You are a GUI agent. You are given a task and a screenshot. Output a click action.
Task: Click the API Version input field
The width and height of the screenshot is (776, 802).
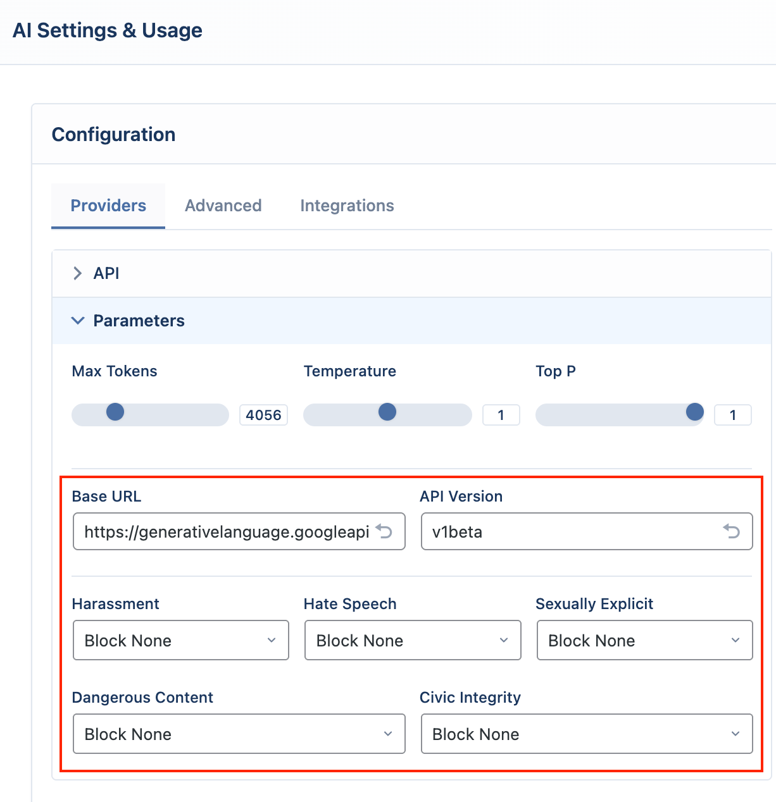587,531
